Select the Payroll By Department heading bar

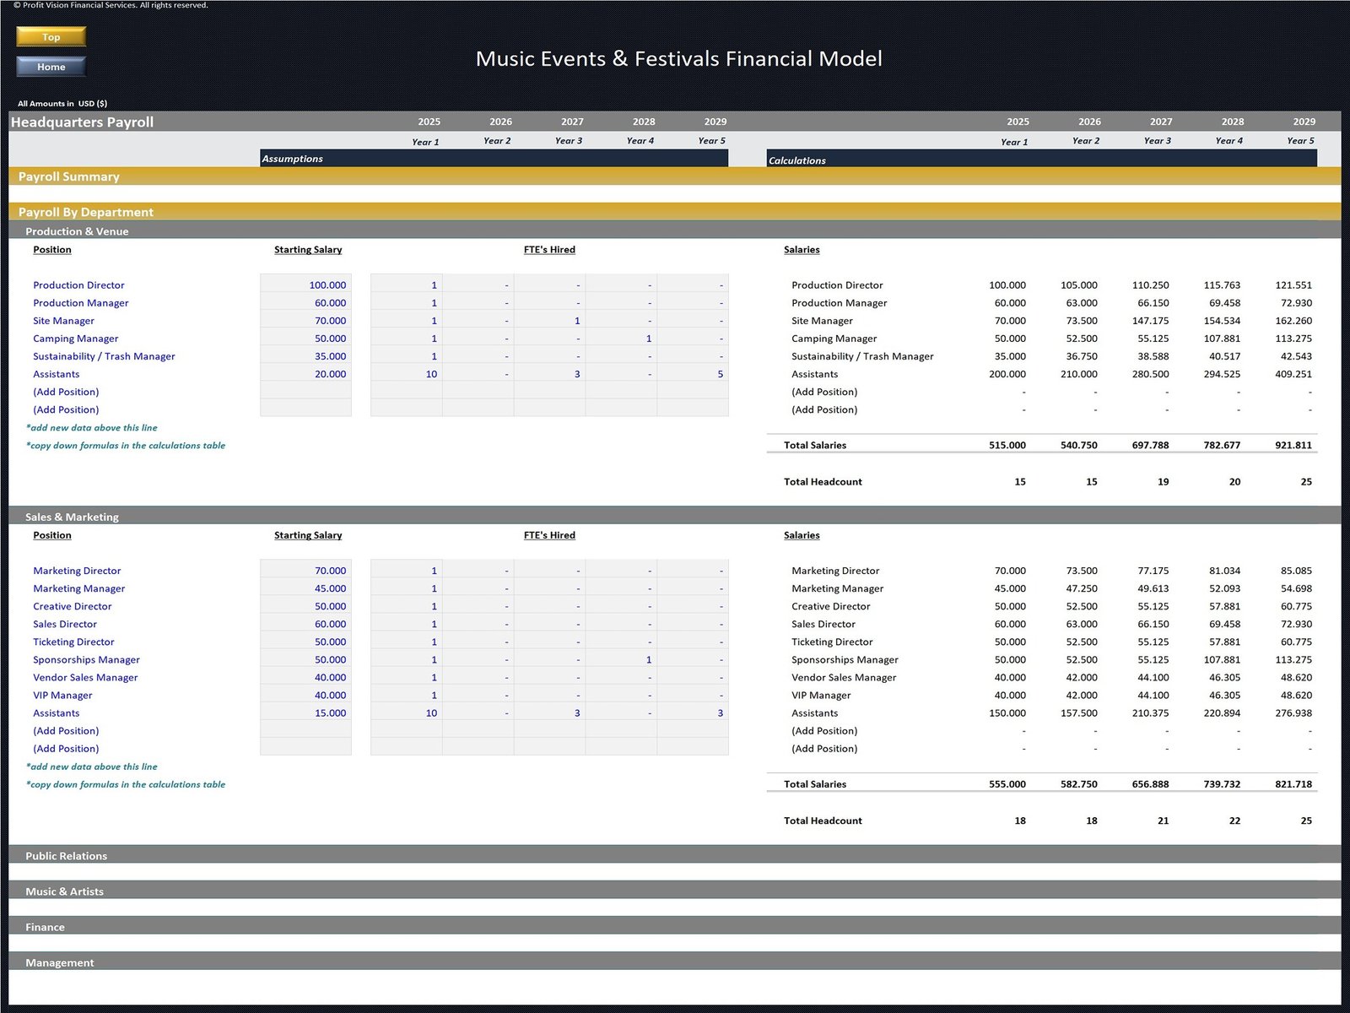[86, 212]
